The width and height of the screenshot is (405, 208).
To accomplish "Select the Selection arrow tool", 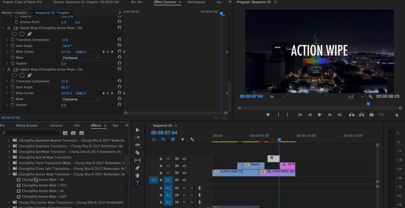I will 137,130.
